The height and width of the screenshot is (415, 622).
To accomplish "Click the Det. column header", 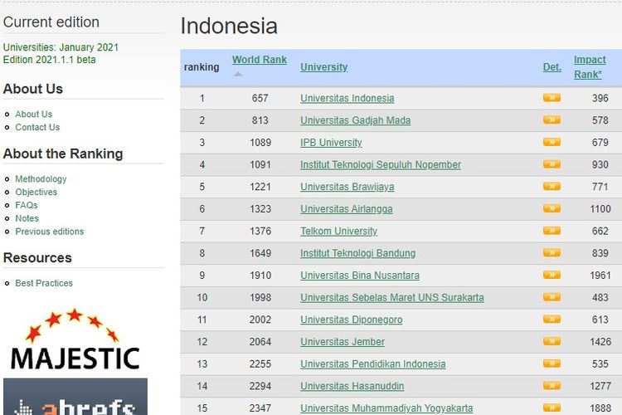I will tap(552, 67).
